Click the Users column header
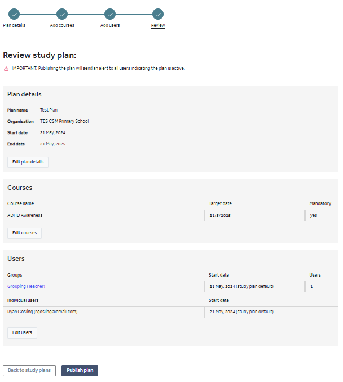 point(315,275)
